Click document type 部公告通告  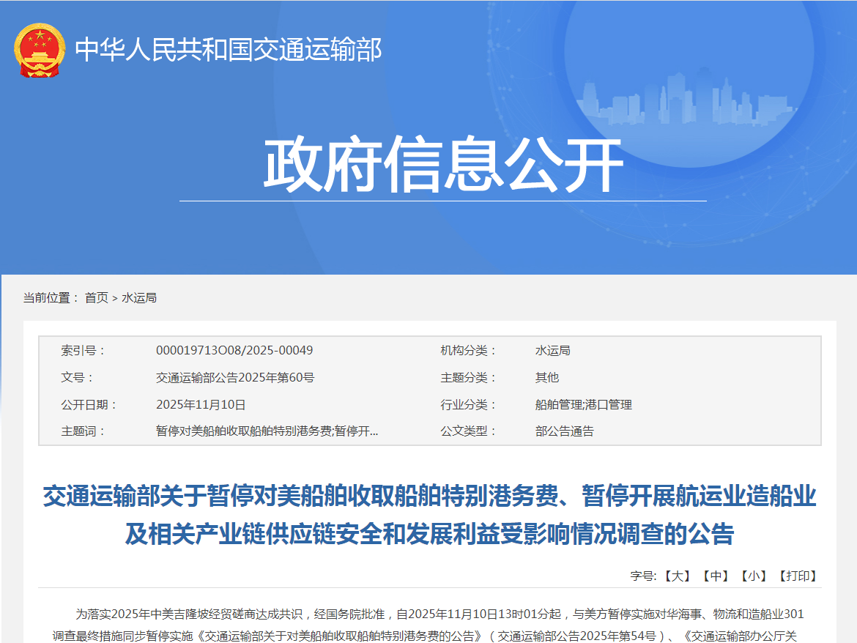coord(564,431)
